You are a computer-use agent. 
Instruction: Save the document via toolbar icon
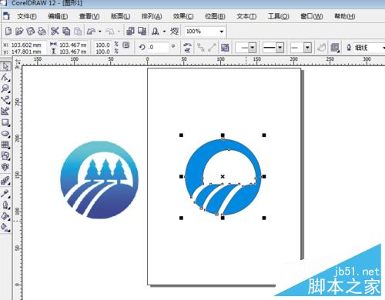tap(31, 32)
